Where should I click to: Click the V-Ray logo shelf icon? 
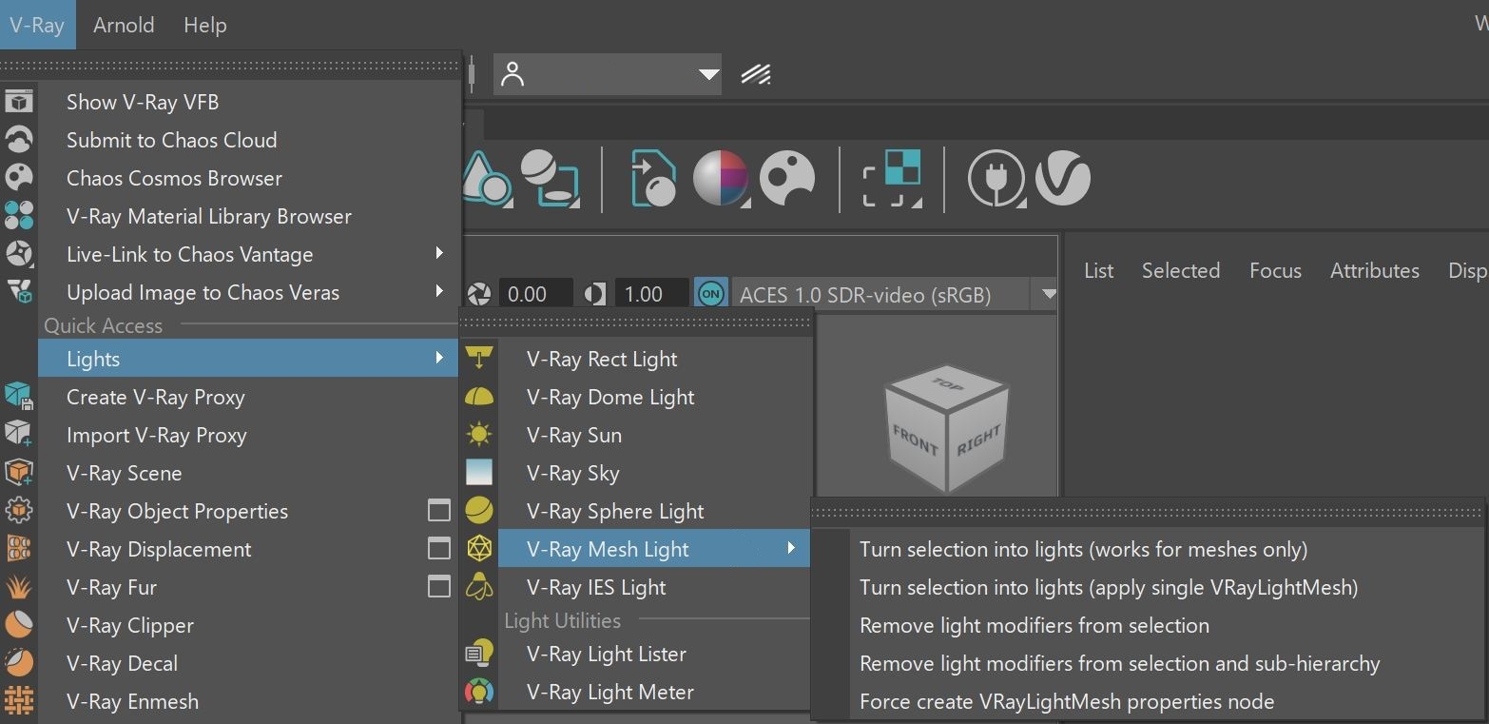(1062, 178)
